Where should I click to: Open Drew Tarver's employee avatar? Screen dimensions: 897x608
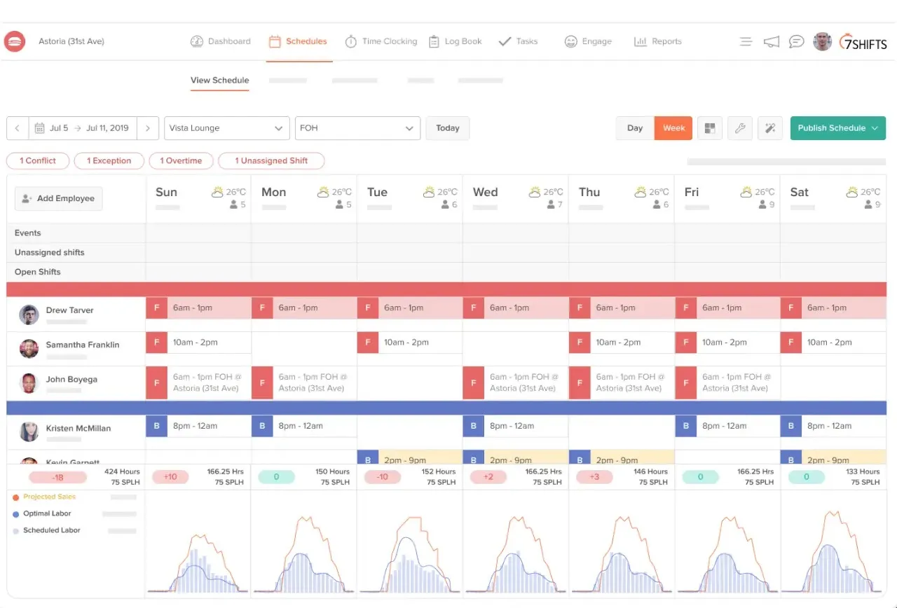[29, 315]
